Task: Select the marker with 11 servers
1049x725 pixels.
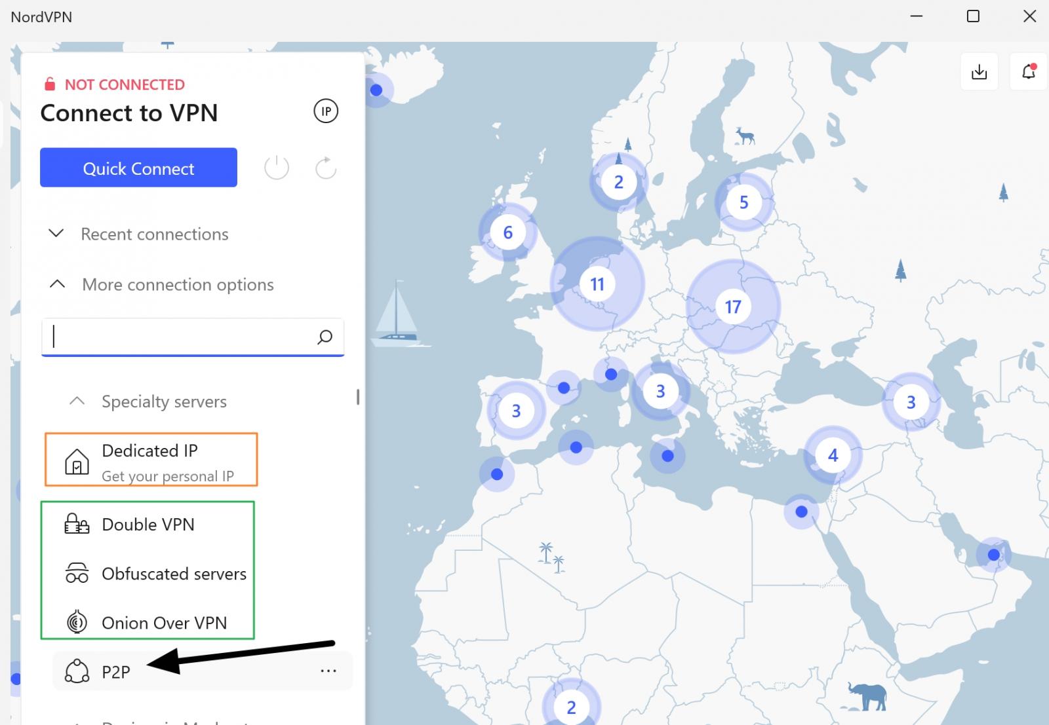Action: 597,284
